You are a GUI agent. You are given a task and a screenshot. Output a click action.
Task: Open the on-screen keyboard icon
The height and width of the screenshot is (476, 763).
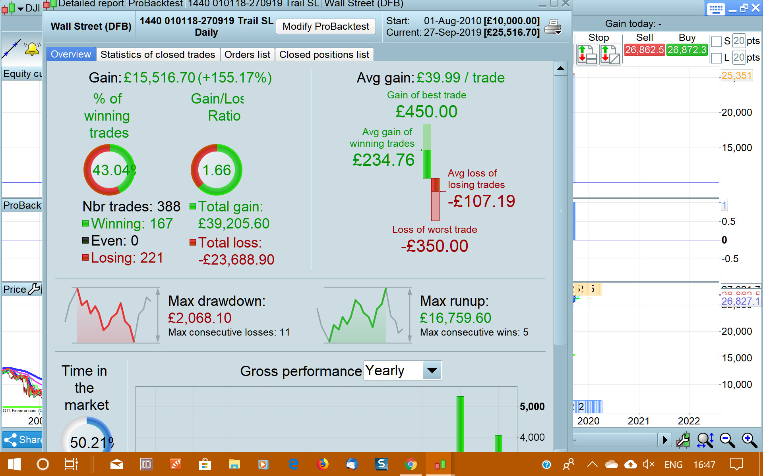pos(716,9)
